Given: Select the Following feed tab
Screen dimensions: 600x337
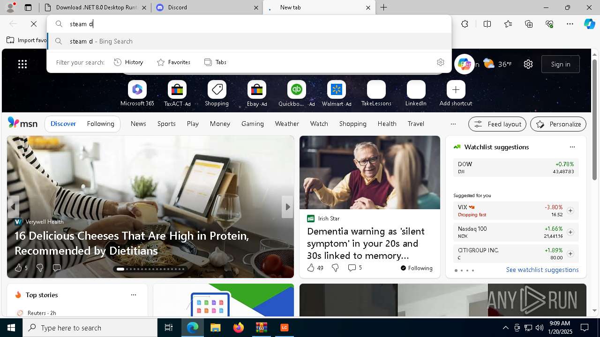Looking at the screenshot, I should tap(100, 124).
